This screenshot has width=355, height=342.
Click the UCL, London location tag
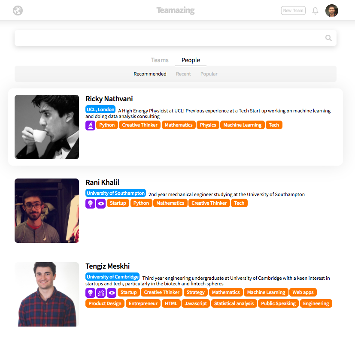pos(100,109)
